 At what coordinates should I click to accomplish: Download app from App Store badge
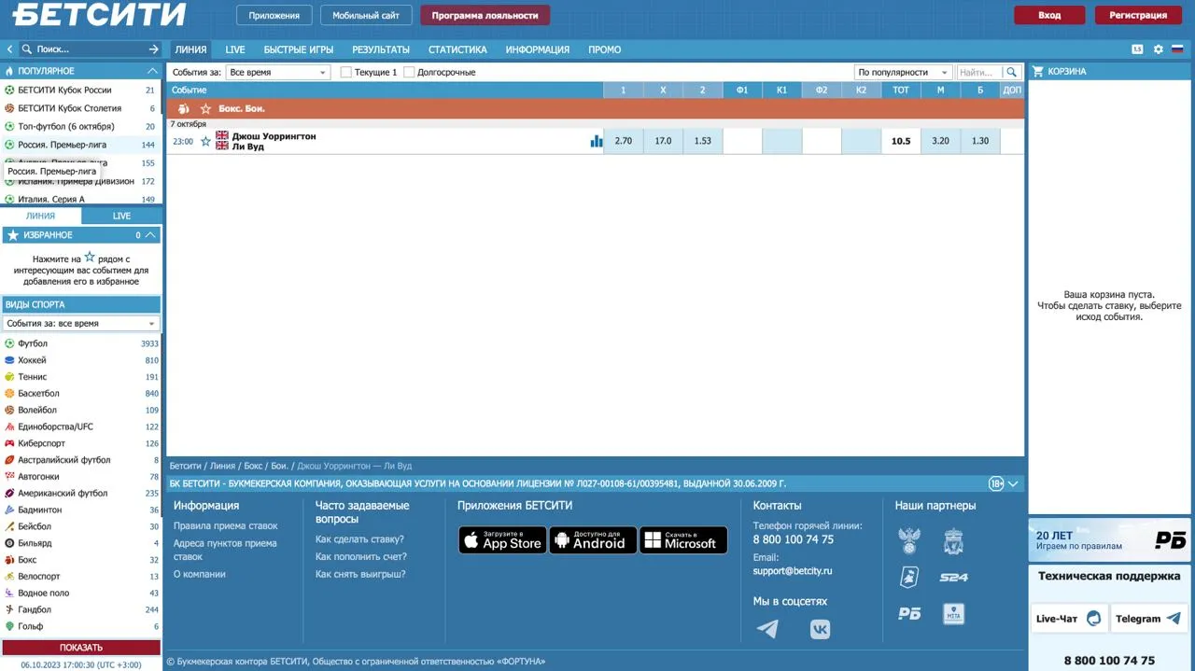pyautogui.click(x=502, y=540)
